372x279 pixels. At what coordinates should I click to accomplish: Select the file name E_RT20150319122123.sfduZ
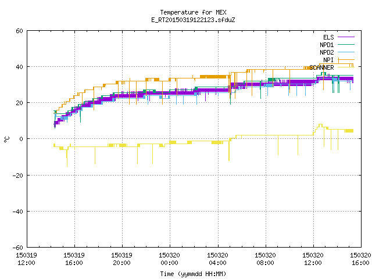coord(193,20)
